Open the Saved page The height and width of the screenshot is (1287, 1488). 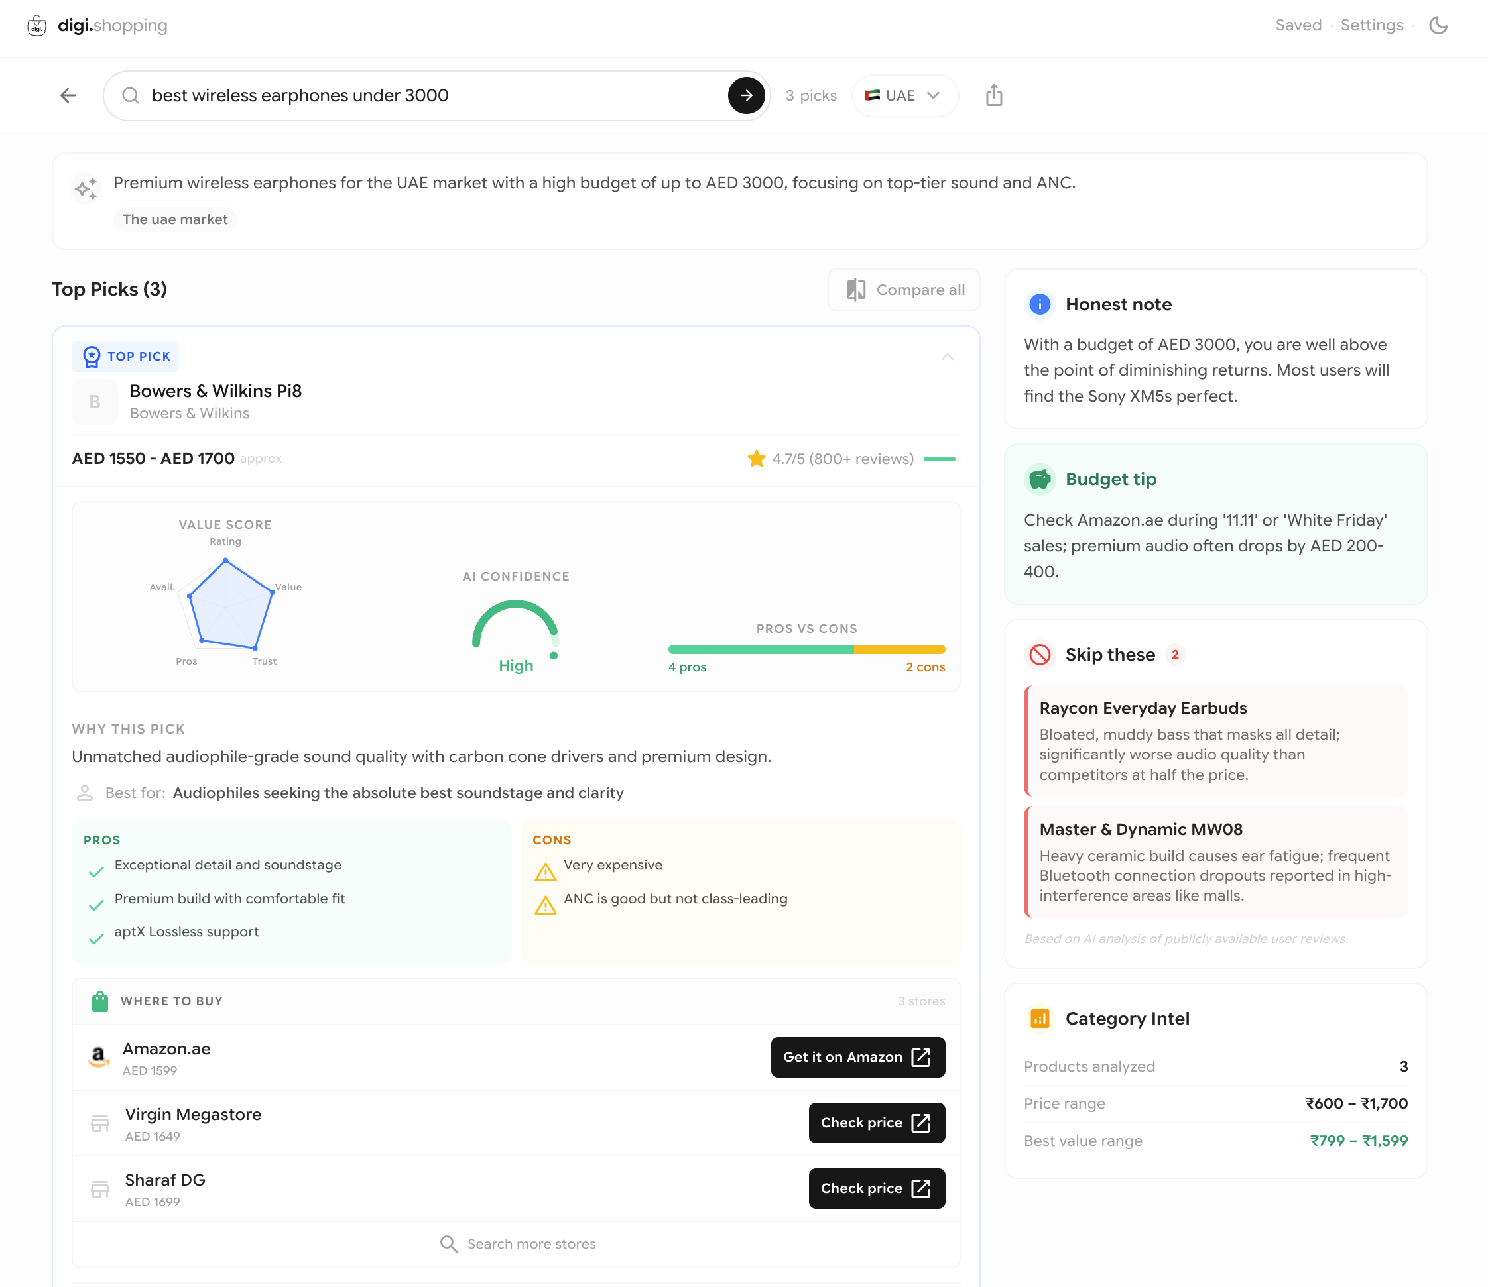point(1298,26)
